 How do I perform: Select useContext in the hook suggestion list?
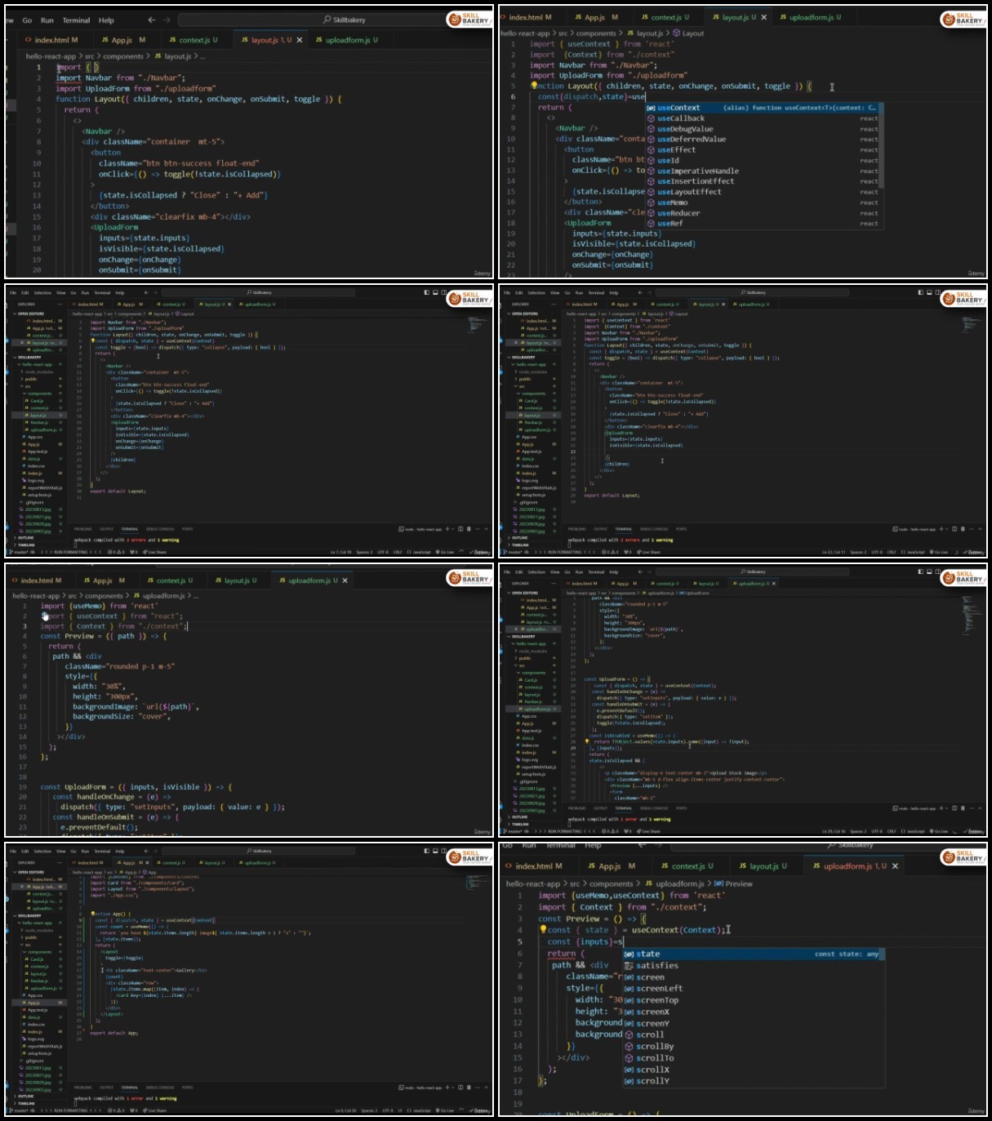click(x=763, y=108)
